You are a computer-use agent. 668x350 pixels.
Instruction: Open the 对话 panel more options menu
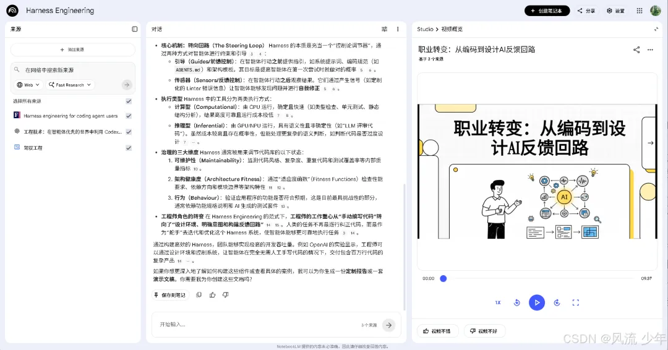(398, 29)
